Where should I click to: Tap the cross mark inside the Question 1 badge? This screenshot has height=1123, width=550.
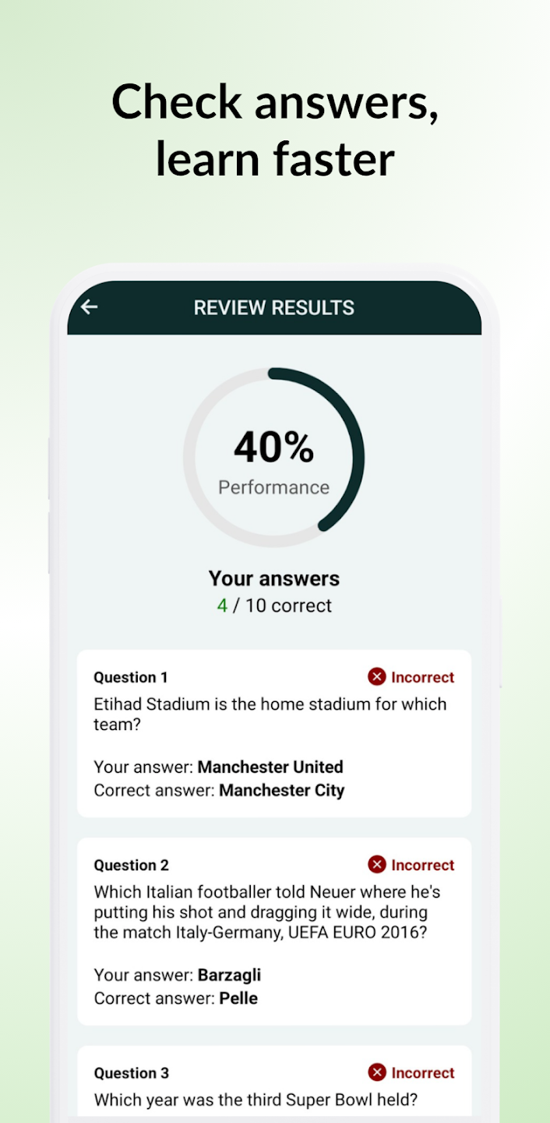pos(378,677)
